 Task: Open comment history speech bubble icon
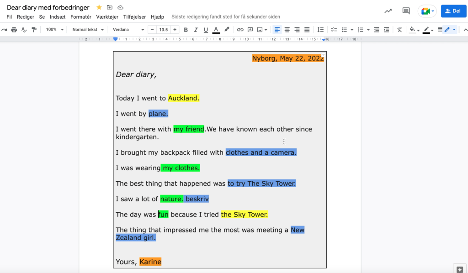406,11
